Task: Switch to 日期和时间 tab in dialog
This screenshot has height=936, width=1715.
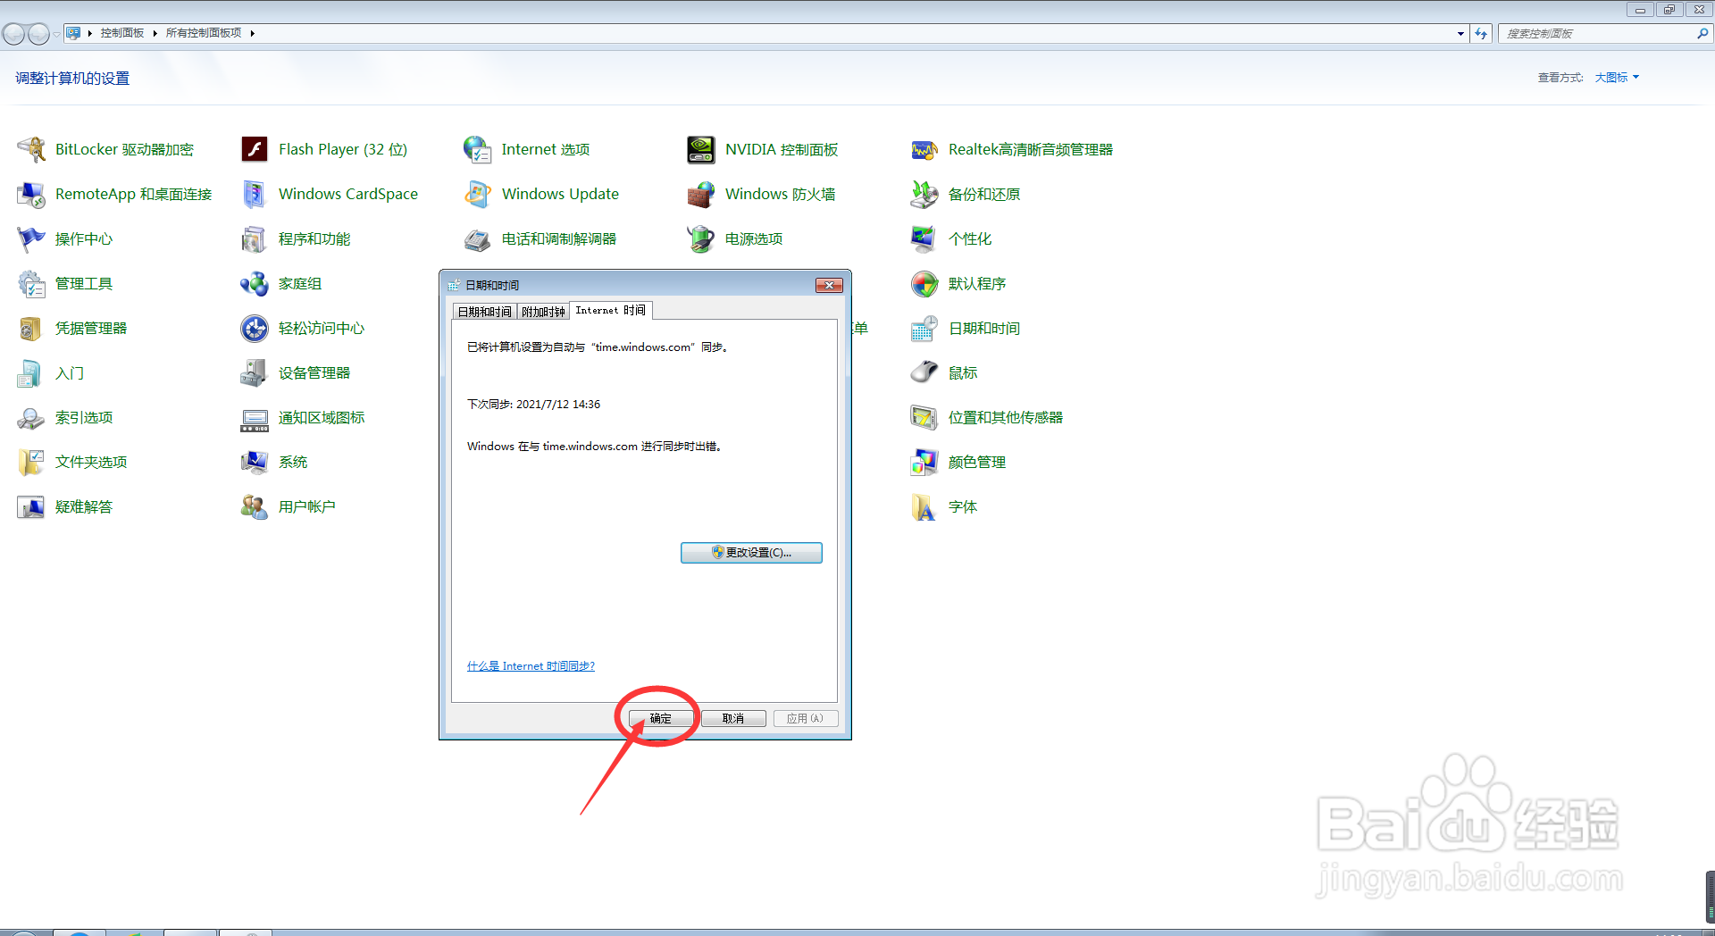Action: tap(484, 312)
